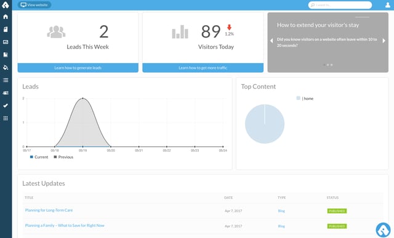Open the chat help bubble icon
The image size is (394, 238).
tap(383, 230)
